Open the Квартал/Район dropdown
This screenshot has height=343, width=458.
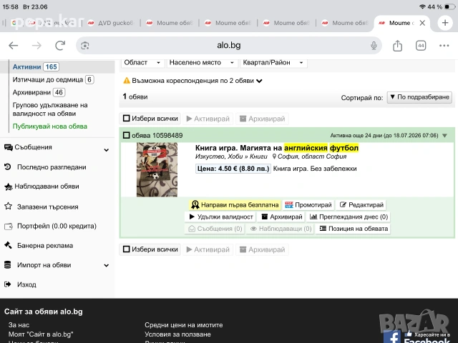point(273,63)
